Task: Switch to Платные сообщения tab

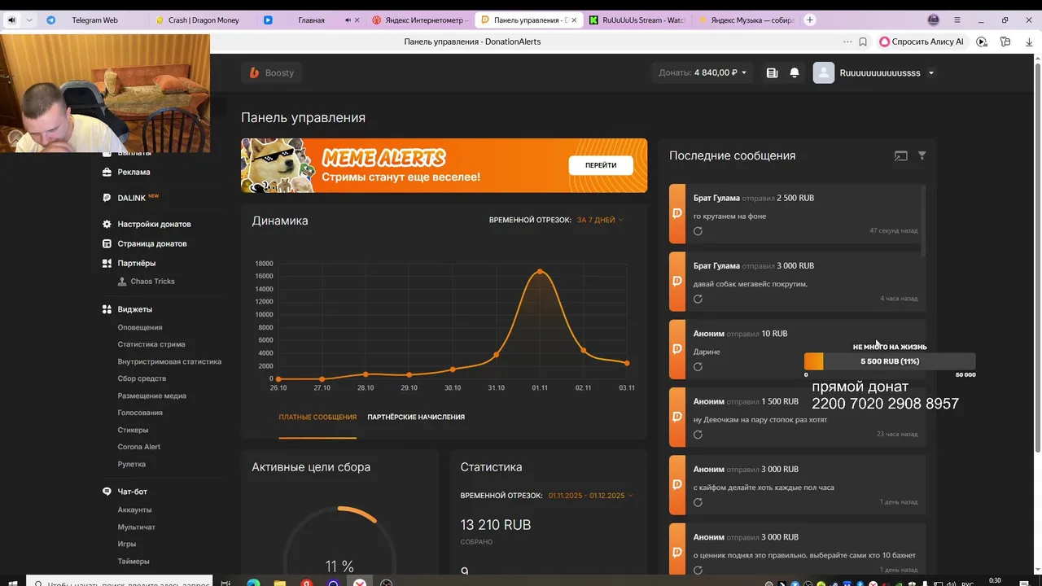Action: click(317, 417)
